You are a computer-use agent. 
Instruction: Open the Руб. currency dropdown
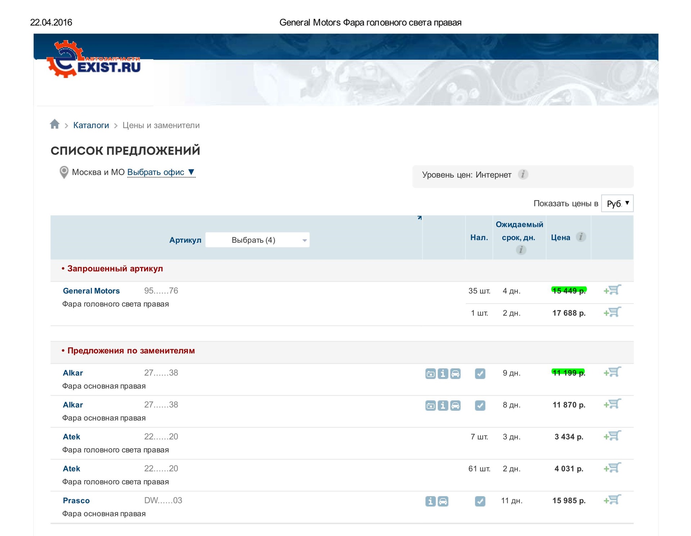[617, 204]
